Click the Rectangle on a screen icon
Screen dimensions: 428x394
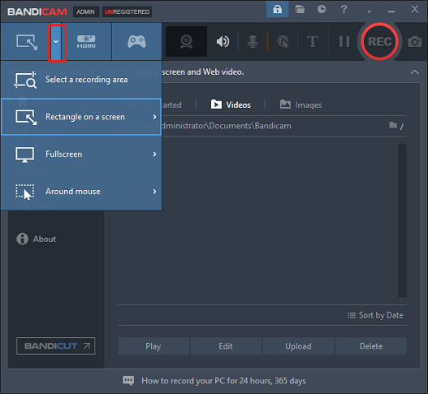pos(26,118)
